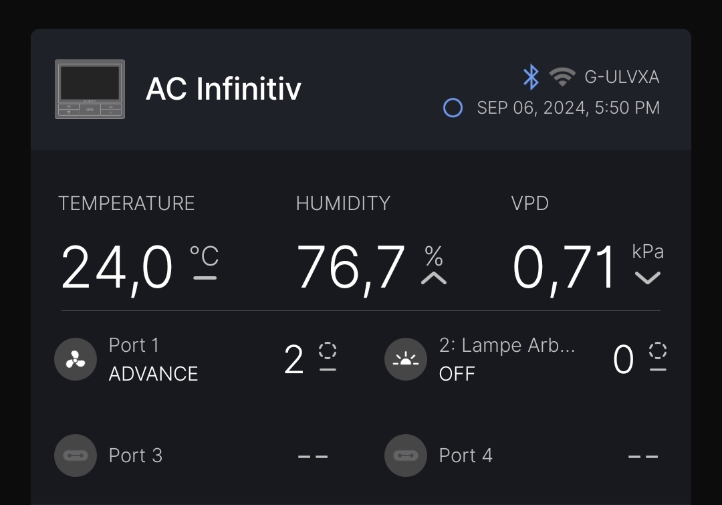This screenshot has width=722, height=505.
Task: Select the Lampe Arb OFF status label
Action: coord(457,373)
